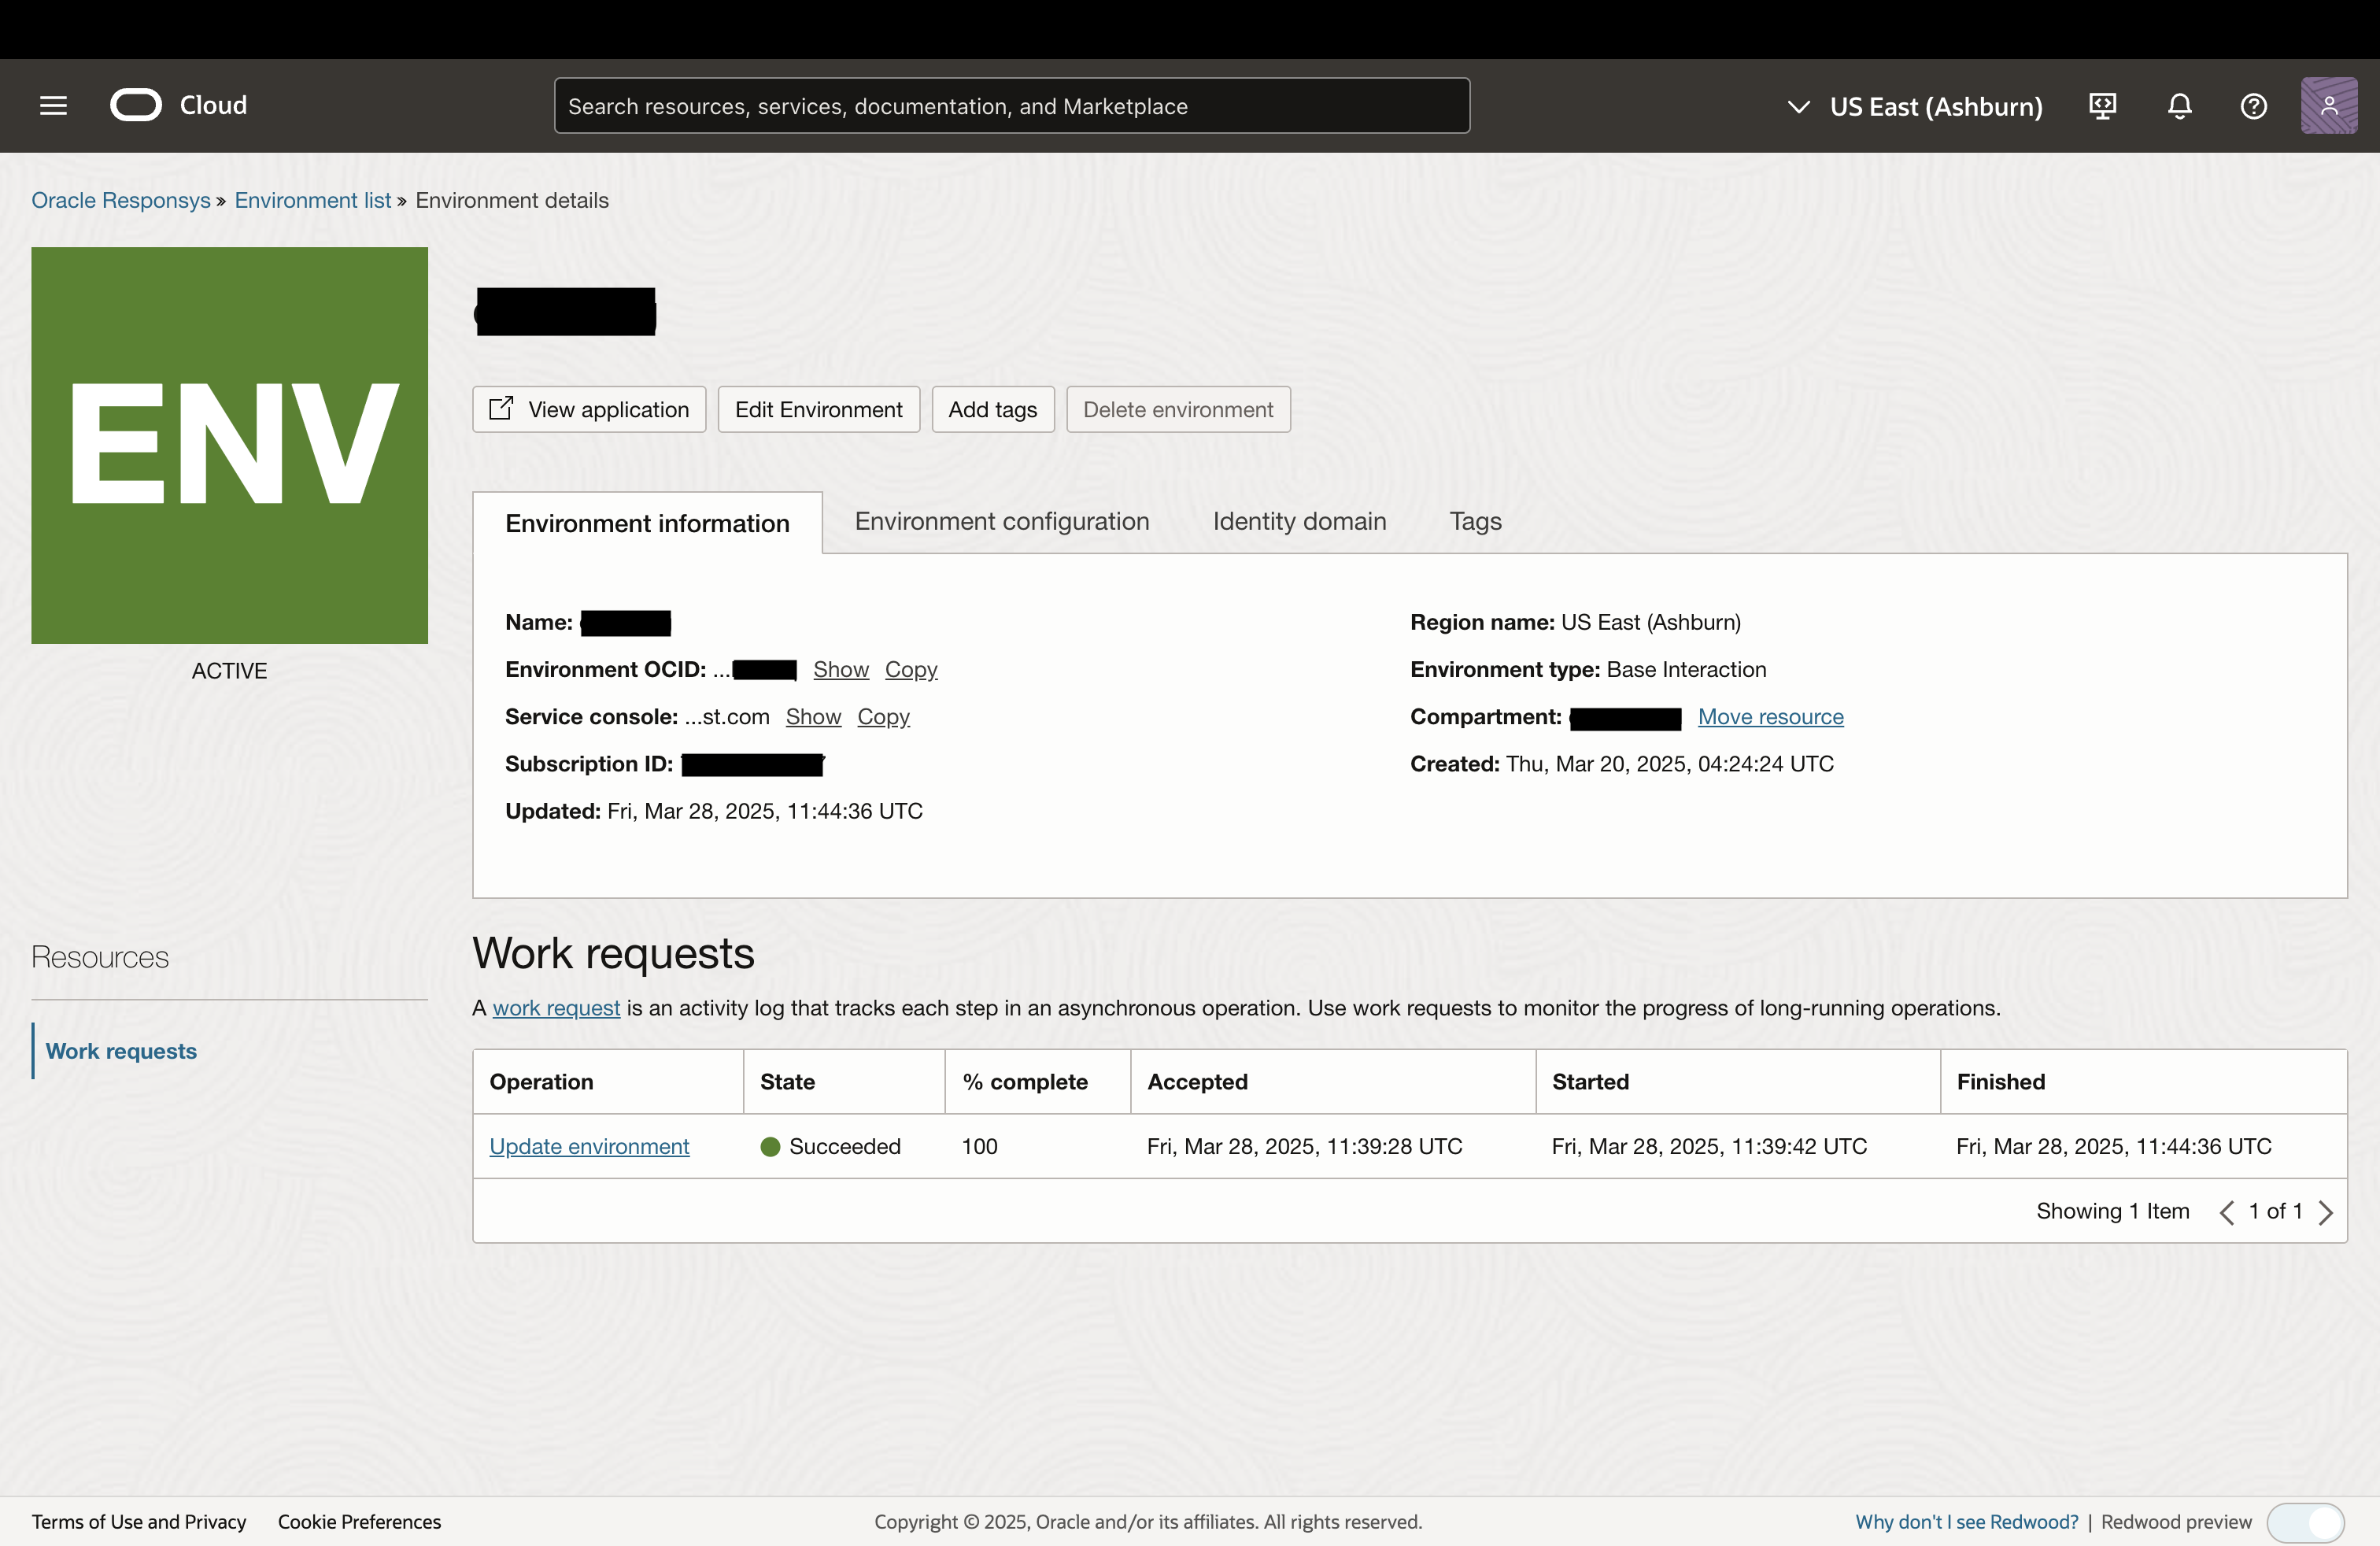The image size is (2380, 1546).
Task: Go to previous page of work requests
Action: pyautogui.click(x=2226, y=1212)
